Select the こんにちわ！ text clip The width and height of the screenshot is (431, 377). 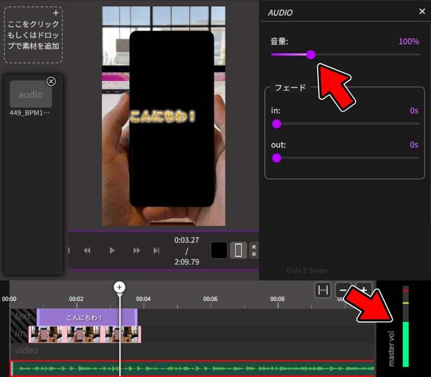pyautogui.click(x=87, y=317)
